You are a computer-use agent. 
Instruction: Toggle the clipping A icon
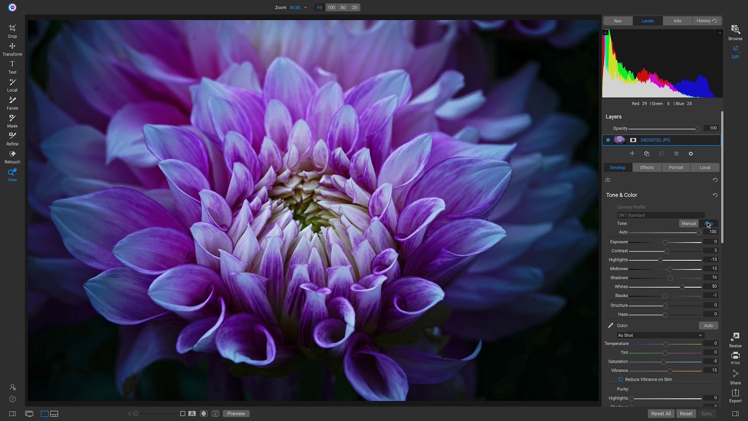[x=192, y=414]
